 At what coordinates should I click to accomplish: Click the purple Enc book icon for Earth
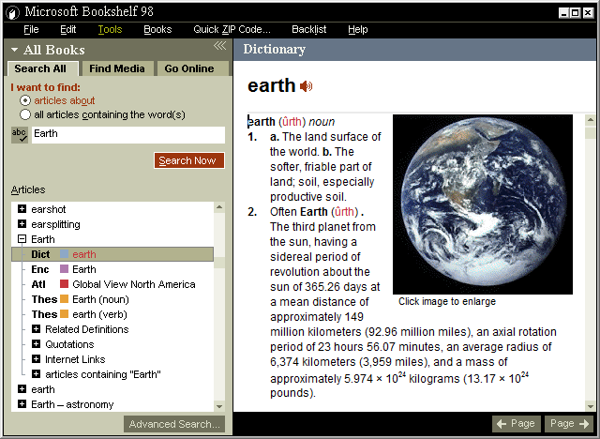coord(65,269)
